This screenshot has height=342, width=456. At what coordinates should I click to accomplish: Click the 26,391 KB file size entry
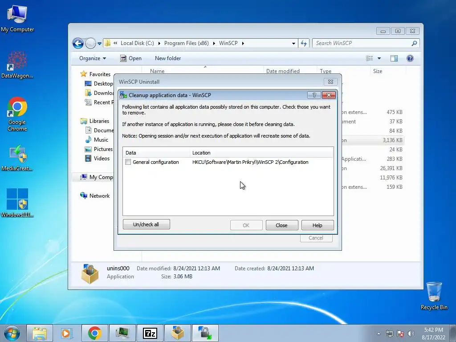point(391,168)
